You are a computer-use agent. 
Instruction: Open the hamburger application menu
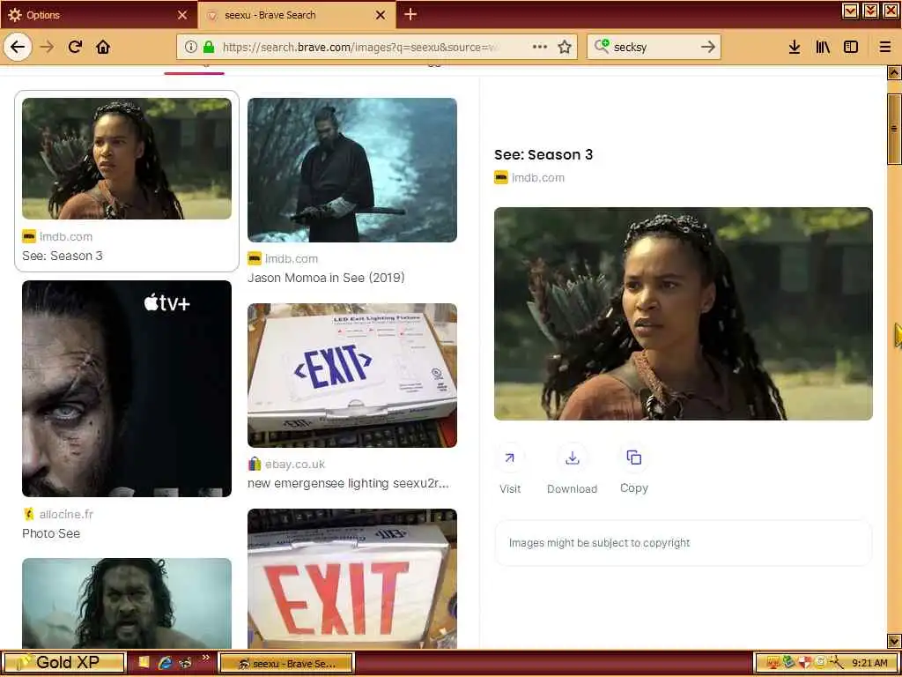pyautogui.click(x=885, y=47)
